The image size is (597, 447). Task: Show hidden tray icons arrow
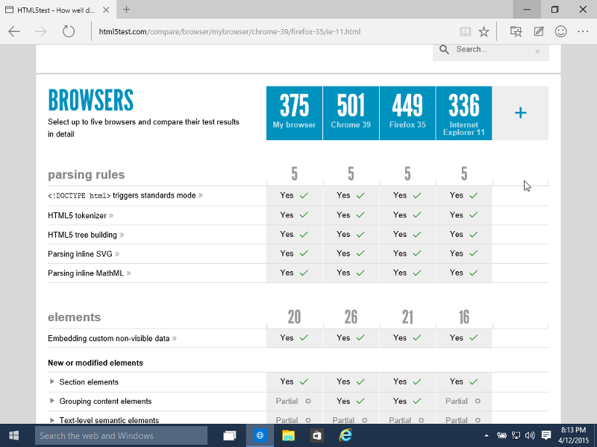pos(487,436)
